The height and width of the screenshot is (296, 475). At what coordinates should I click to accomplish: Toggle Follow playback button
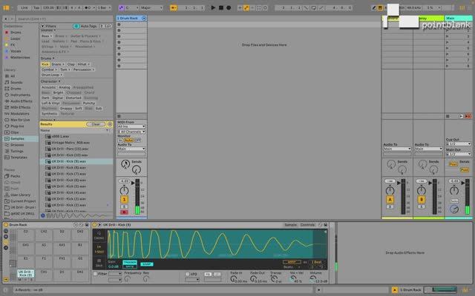click(174, 8)
